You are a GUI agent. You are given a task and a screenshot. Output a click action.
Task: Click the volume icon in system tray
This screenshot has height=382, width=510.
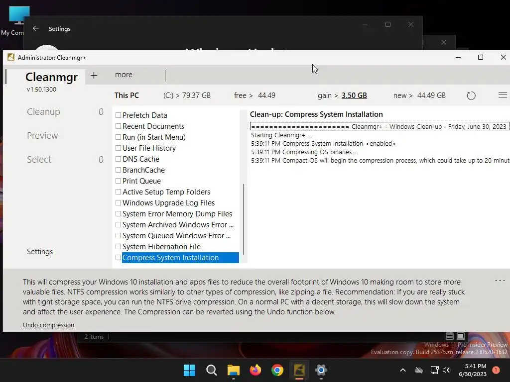coord(446,370)
